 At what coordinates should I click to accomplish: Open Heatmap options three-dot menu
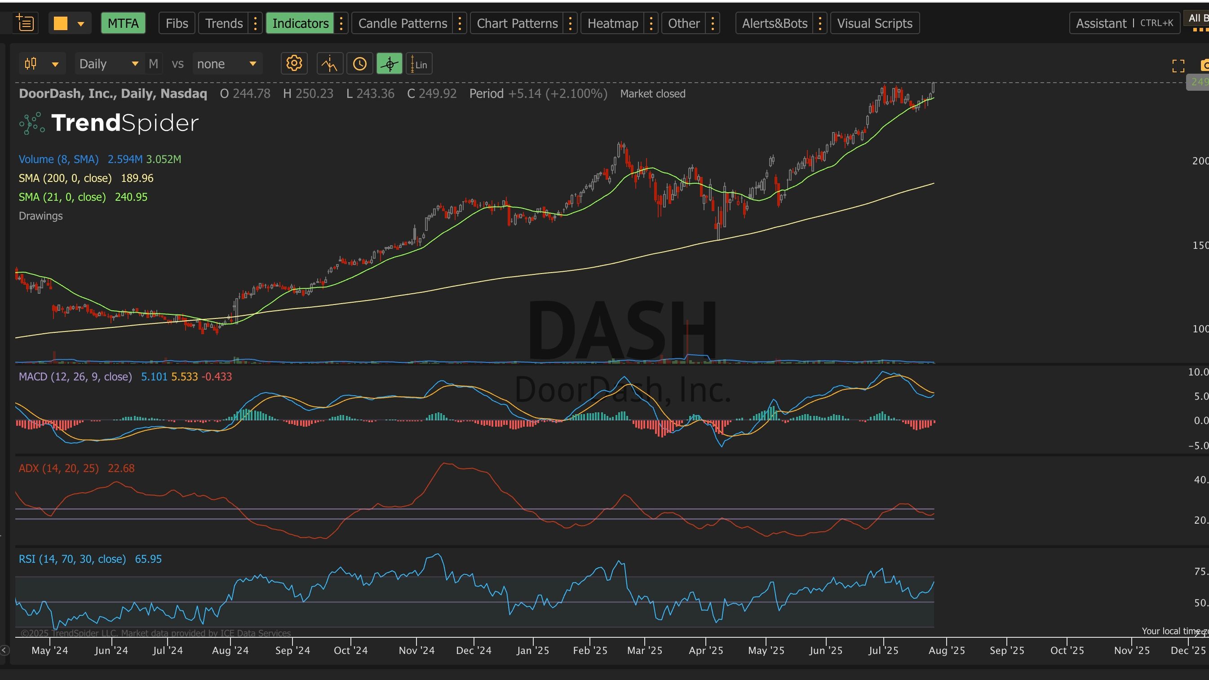coord(651,23)
